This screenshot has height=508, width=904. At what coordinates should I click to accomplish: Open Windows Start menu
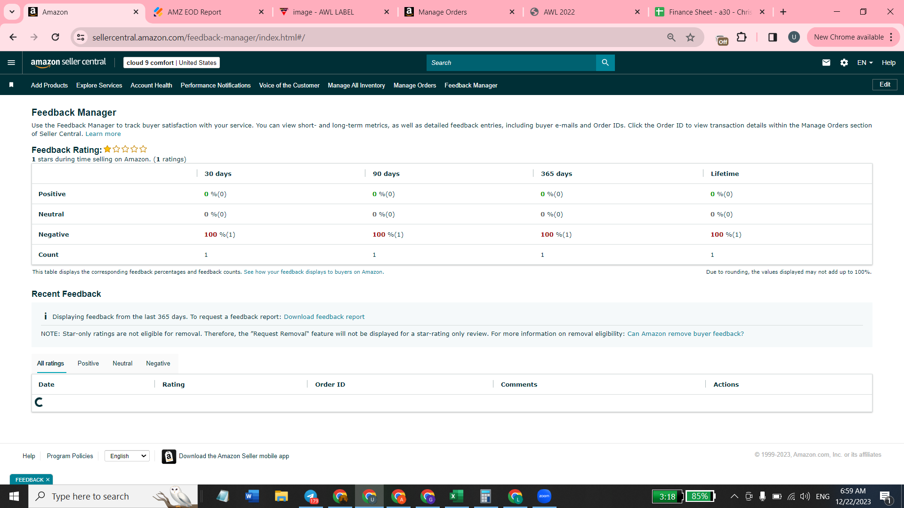point(14,496)
